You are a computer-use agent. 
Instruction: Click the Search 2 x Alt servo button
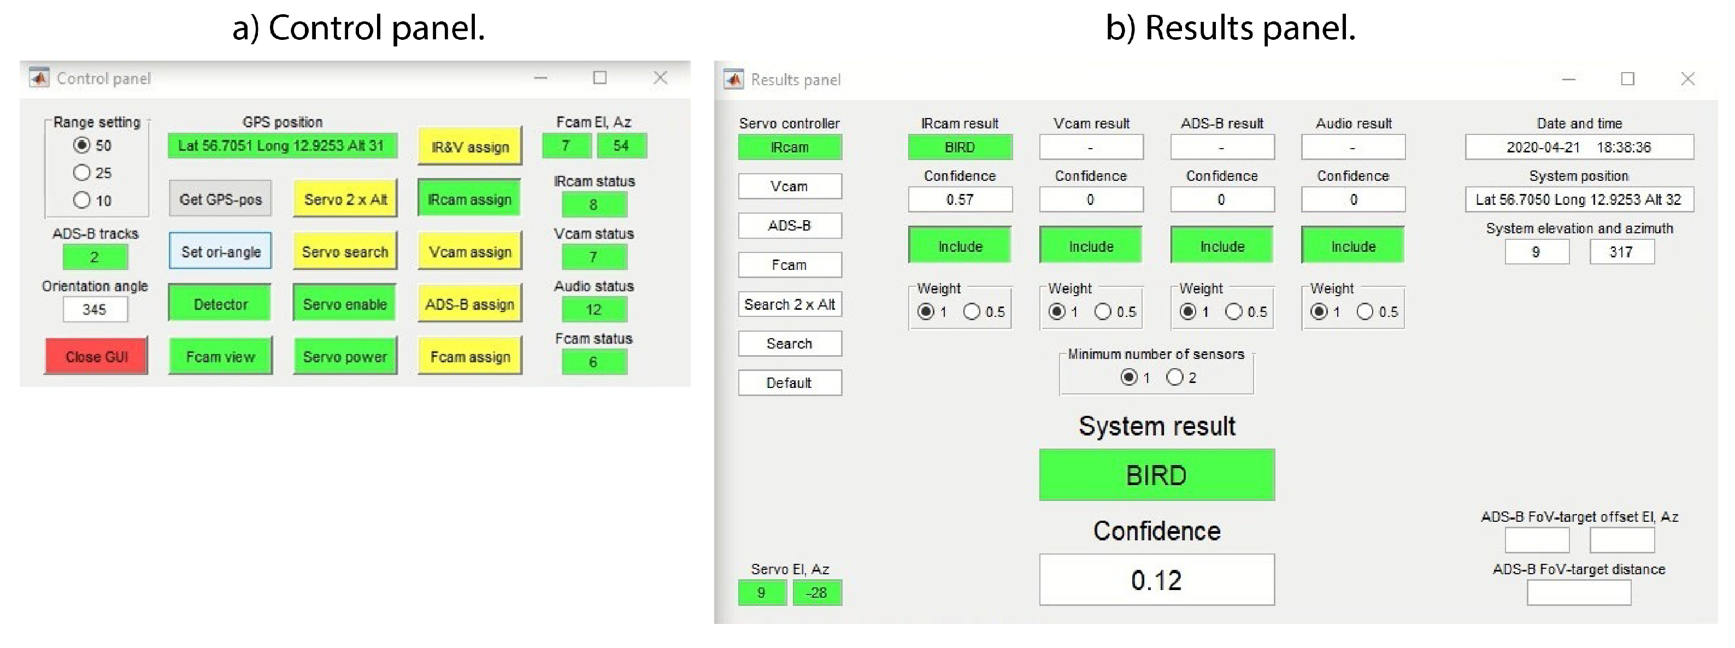(x=790, y=304)
